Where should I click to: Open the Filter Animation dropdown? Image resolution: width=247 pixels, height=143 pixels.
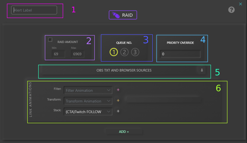(x=88, y=90)
